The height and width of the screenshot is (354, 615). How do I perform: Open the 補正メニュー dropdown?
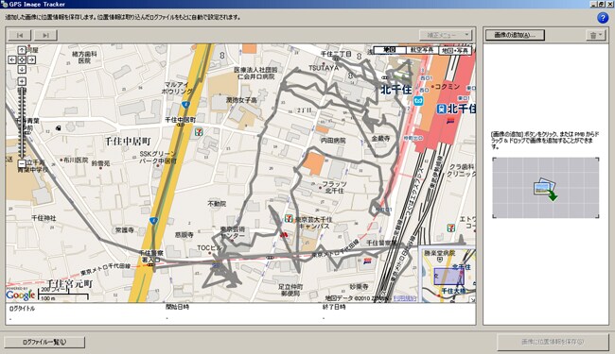coord(446,35)
